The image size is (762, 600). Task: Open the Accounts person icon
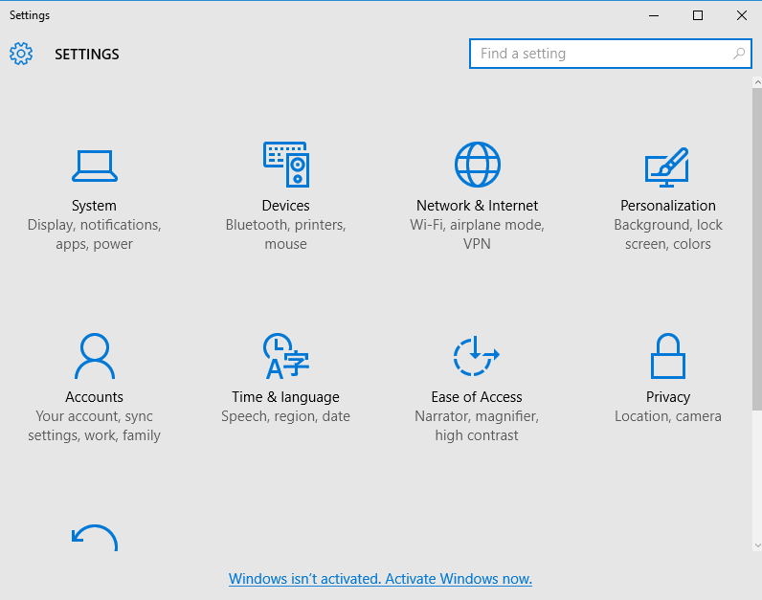point(94,356)
